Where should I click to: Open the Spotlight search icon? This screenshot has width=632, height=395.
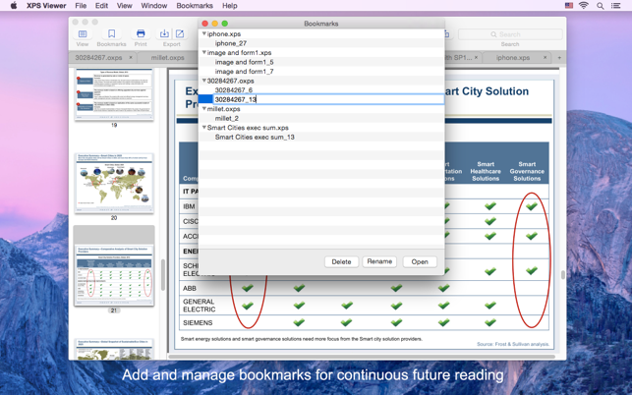coord(601,6)
